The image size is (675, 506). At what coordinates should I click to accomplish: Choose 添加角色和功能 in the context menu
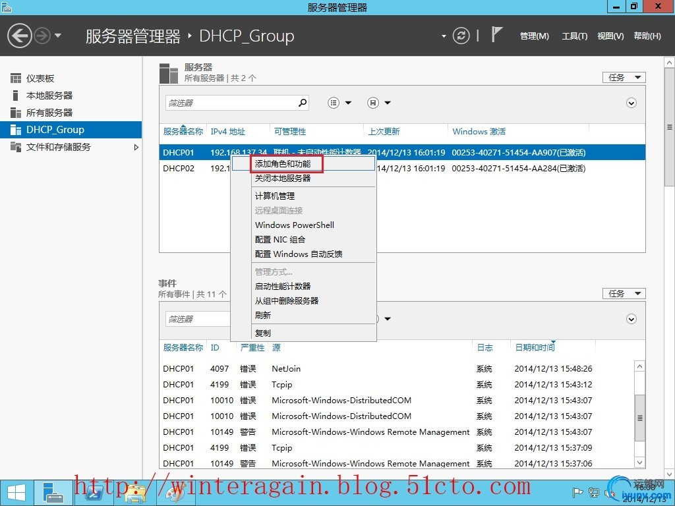click(303, 164)
